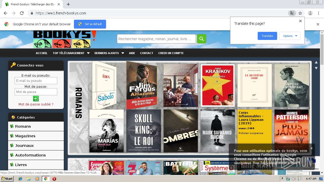324x182 pixels.
Task: Select the French bookys browser tab
Action: coord(33,4)
